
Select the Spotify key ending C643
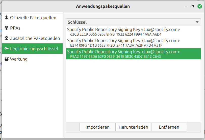[x=133, y=54]
